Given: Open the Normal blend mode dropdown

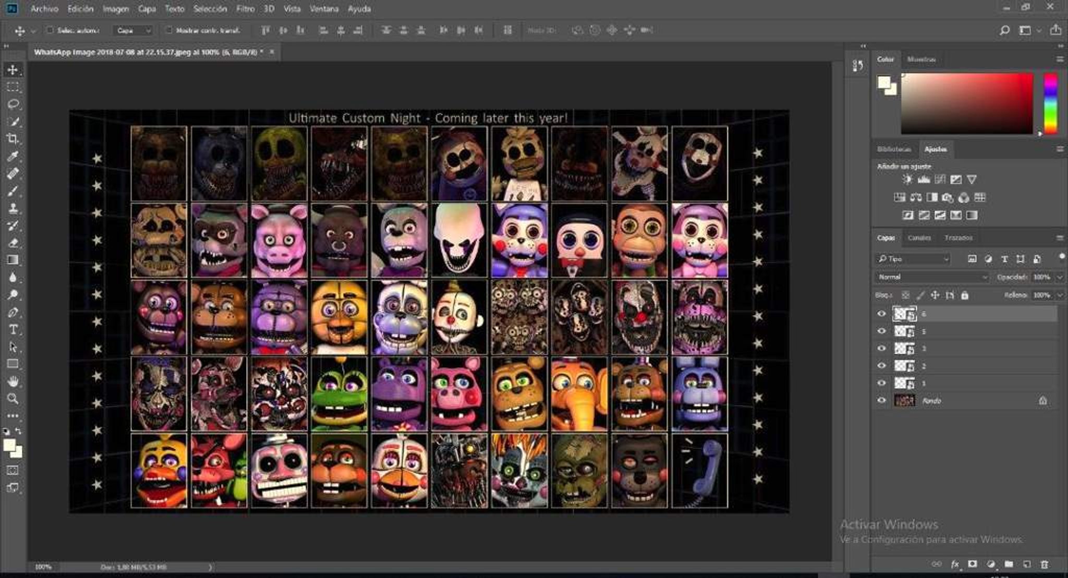Looking at the screenshot, I should click(x=932, y=277).
